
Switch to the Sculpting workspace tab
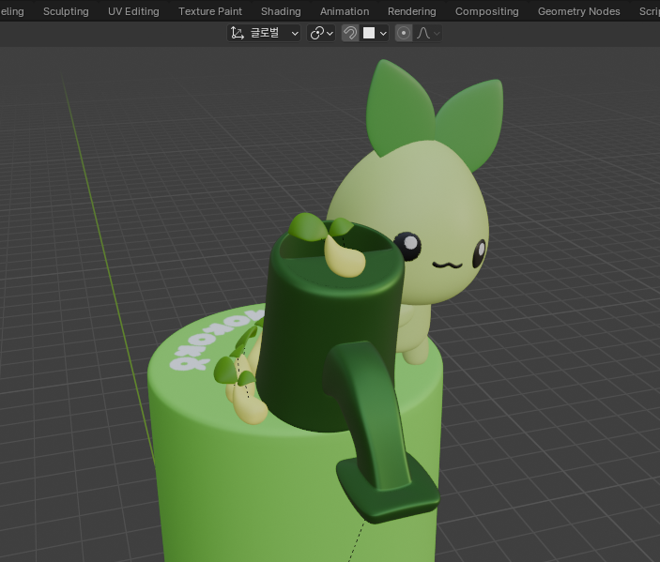(66, 11)
